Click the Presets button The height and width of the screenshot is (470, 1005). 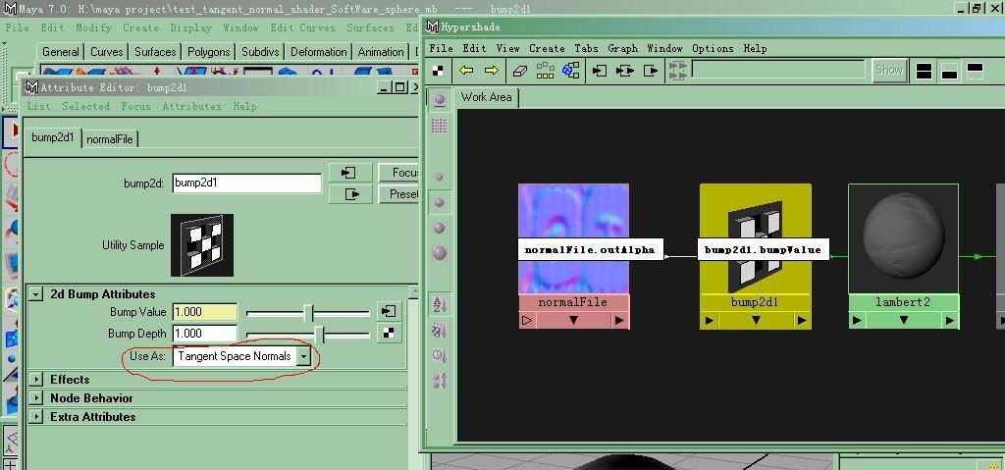coord(398,193)
